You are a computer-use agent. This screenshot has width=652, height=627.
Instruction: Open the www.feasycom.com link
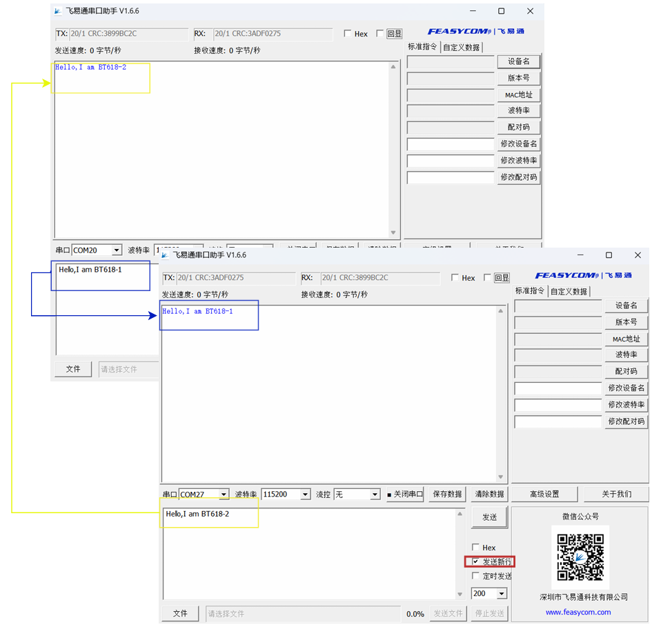point(577,612)
